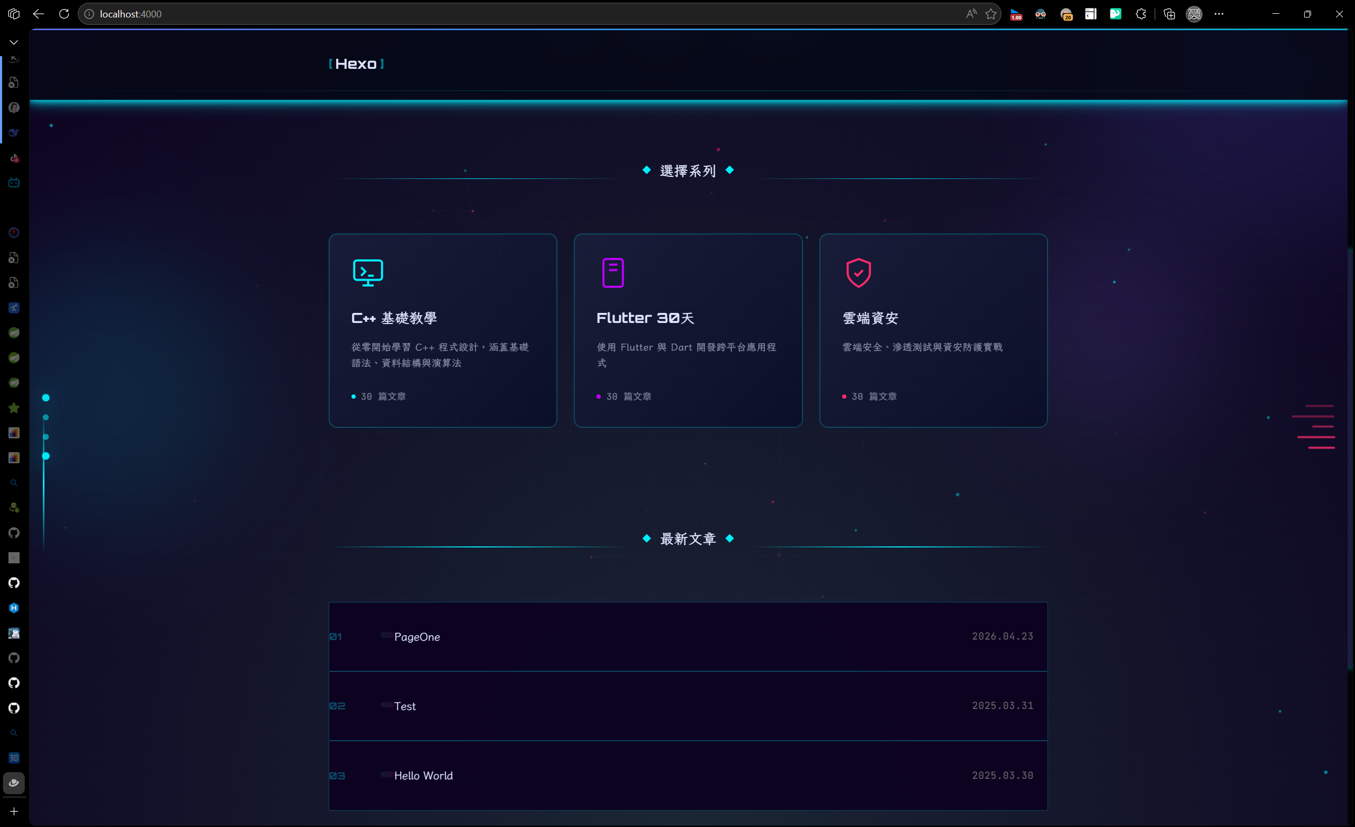The height and width of the screenshot is (827, 1355).
Task: Click the pink Flutter book icon
Action: 612,273
